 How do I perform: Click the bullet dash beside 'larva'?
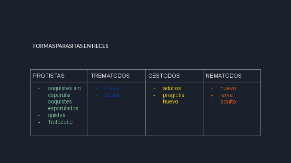(x=212, y=95)
